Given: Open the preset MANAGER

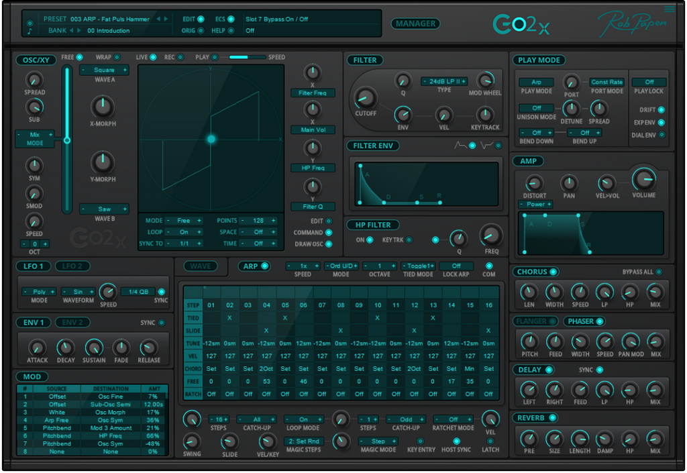Looking at the screenshot, I should pyautogui.click(x=415, y=23).
